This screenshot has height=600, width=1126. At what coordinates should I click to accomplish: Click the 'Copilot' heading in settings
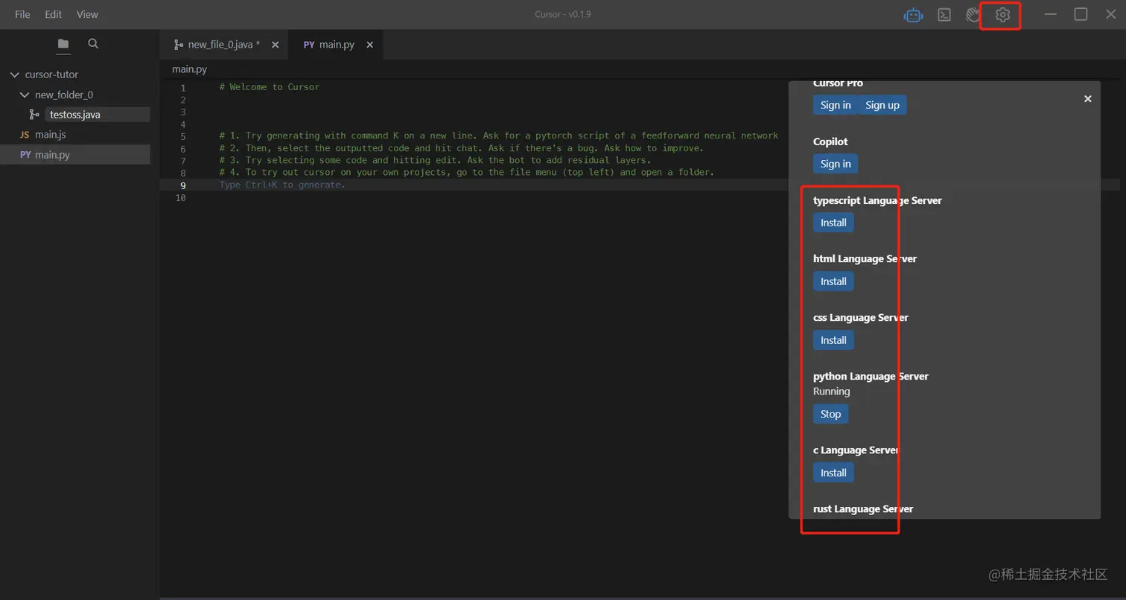point(830,141)
